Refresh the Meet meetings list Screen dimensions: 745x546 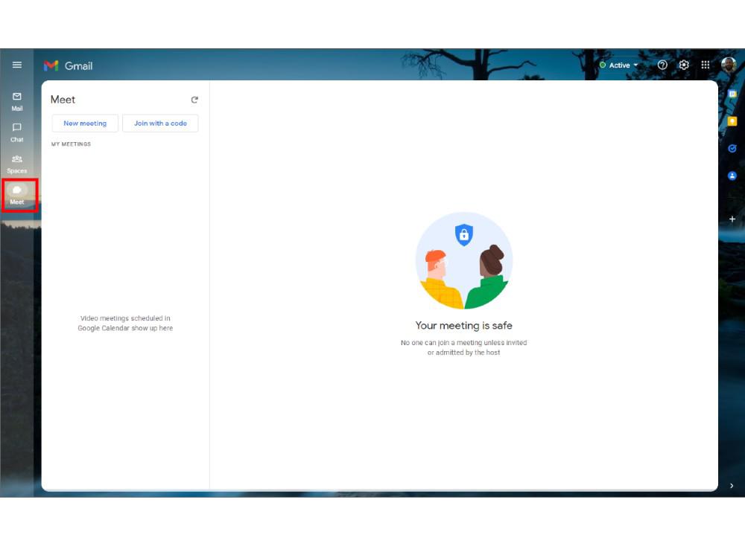pos(194,100)
